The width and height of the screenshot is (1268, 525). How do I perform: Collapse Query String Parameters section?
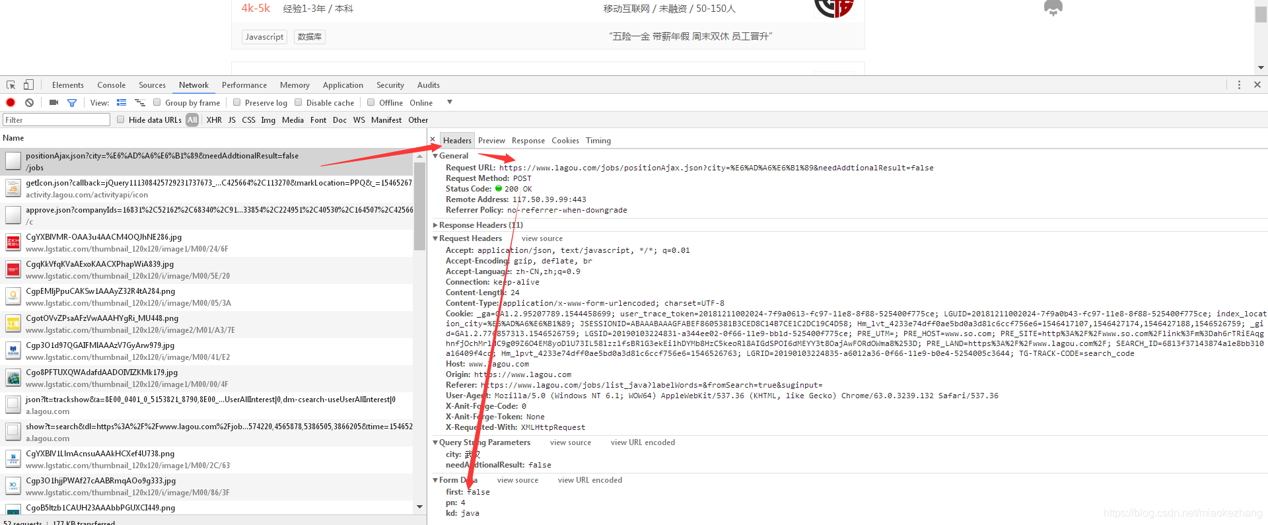click(x=436, y=442)
